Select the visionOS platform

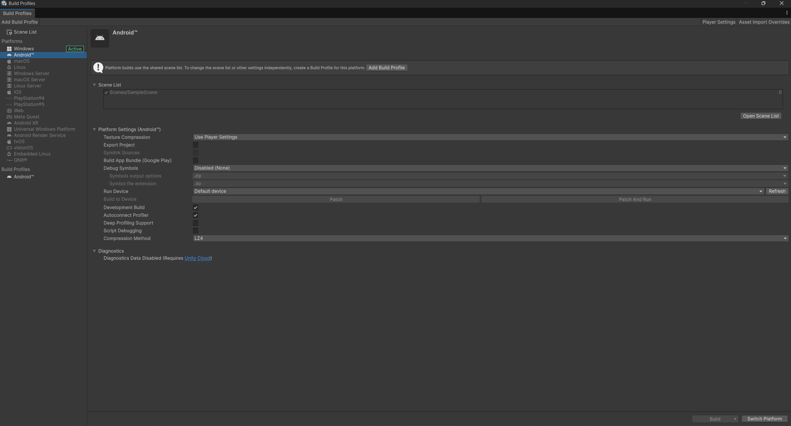[x=24, y=148]
